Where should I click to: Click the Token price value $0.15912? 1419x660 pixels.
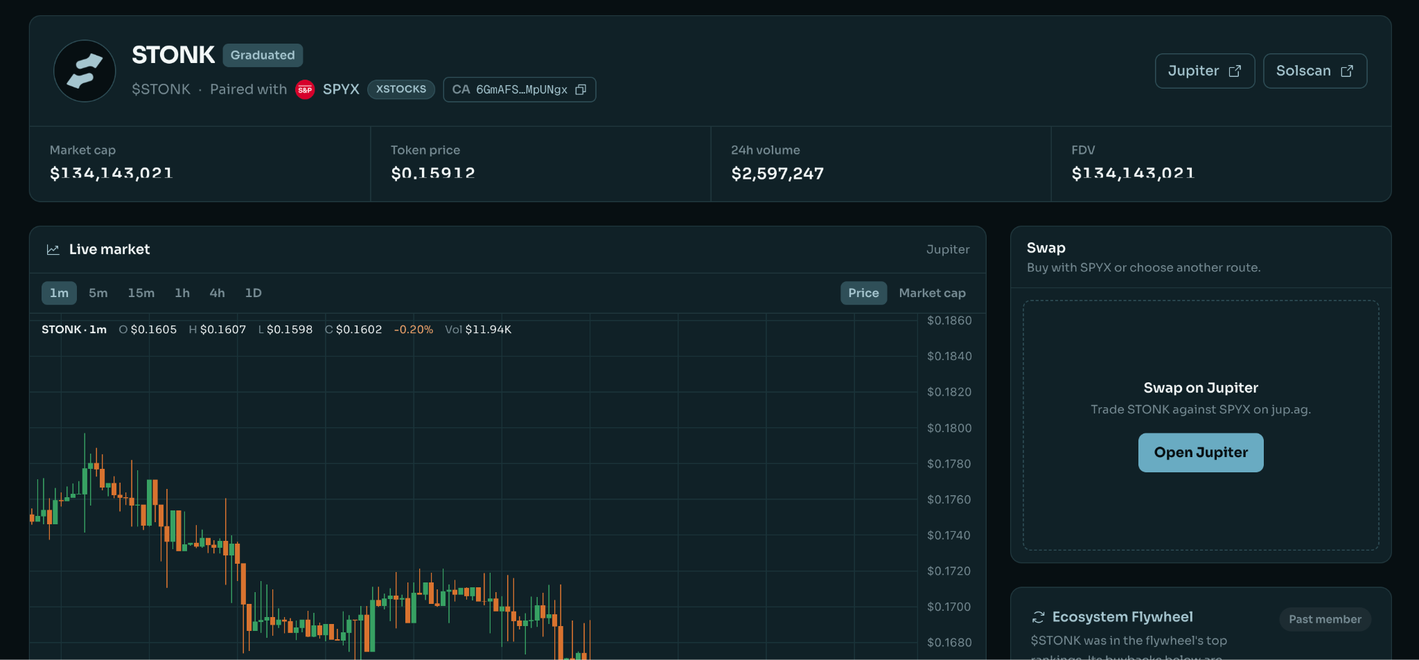[433, 173]
